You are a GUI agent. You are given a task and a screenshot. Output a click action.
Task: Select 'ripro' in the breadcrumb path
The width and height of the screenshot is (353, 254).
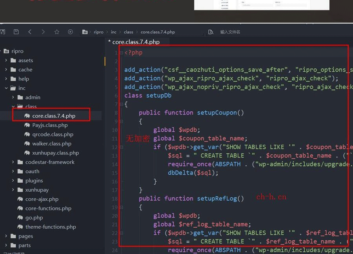pyautogui.click(x=98, y=32)
